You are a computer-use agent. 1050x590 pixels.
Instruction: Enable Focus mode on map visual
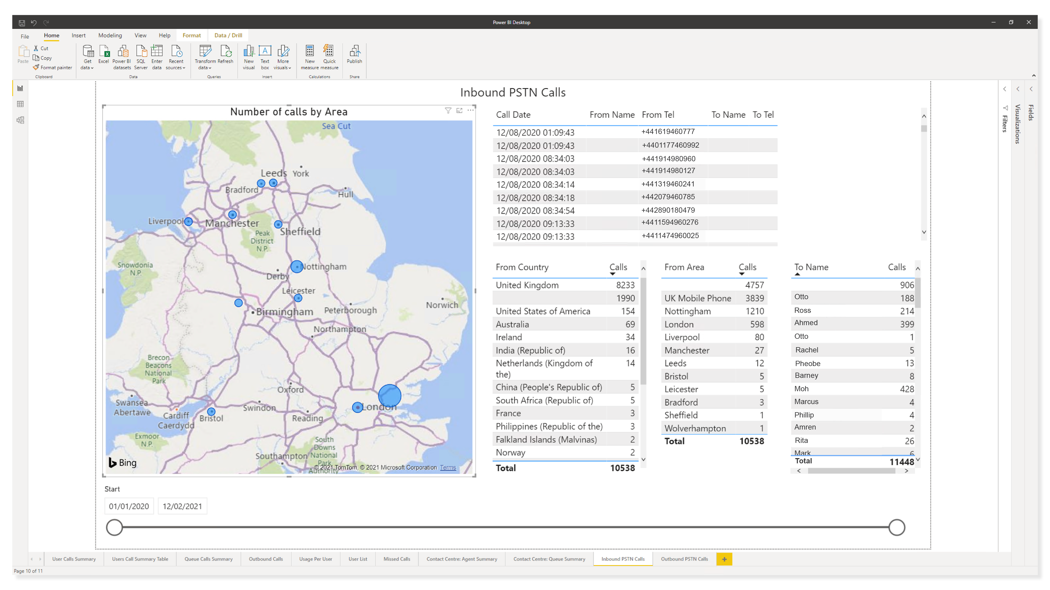459,111
